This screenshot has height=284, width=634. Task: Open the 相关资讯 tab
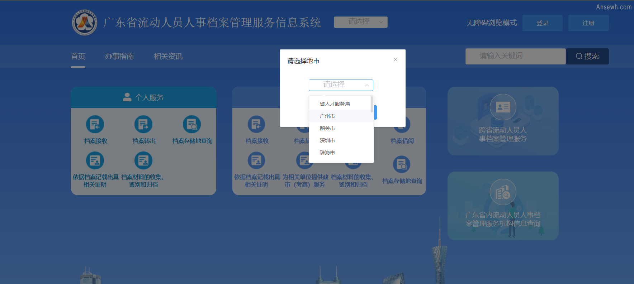[x=168, y=56]
